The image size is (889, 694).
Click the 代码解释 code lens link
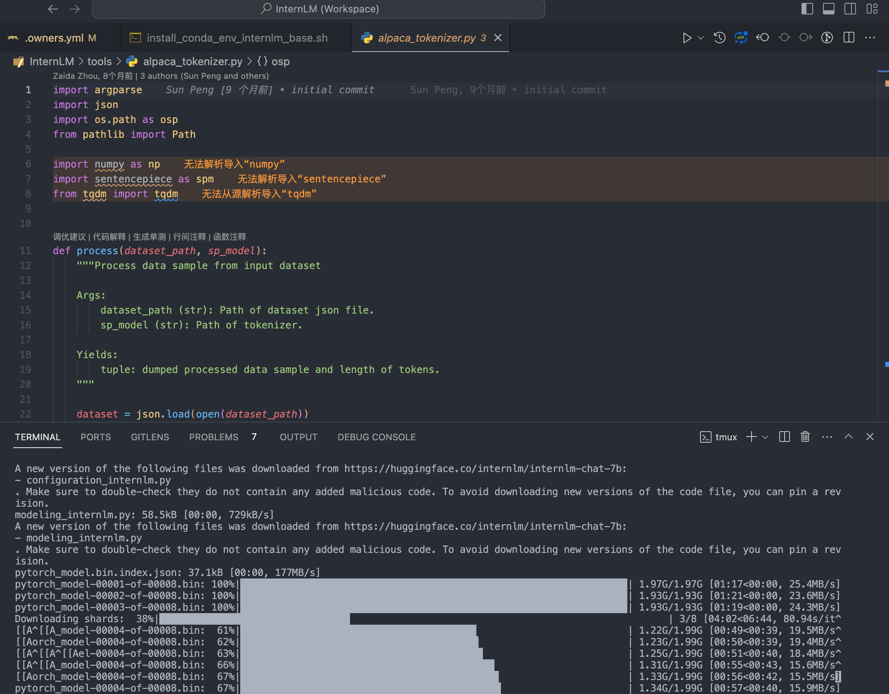click(109, 237)
